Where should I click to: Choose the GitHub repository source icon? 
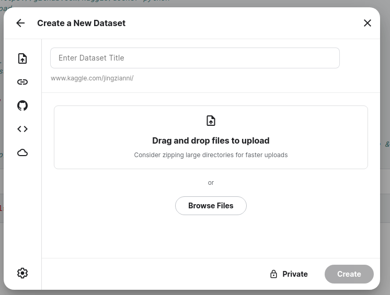pos(22,105)
